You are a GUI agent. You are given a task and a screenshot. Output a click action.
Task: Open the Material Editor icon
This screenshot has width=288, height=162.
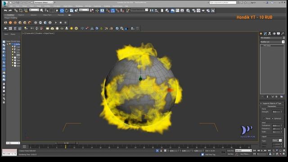point(188,10)
